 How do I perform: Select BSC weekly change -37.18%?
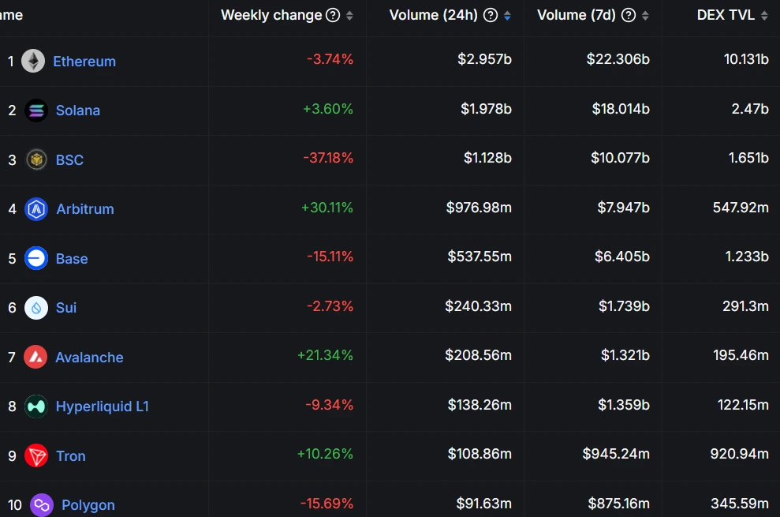[x=328, y=158]
